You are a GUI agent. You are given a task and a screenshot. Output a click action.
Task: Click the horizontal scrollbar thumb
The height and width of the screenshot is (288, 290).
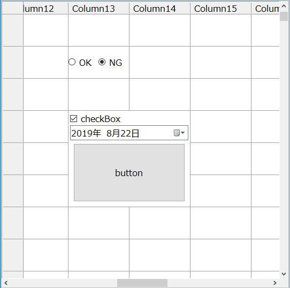pos(142,283)
